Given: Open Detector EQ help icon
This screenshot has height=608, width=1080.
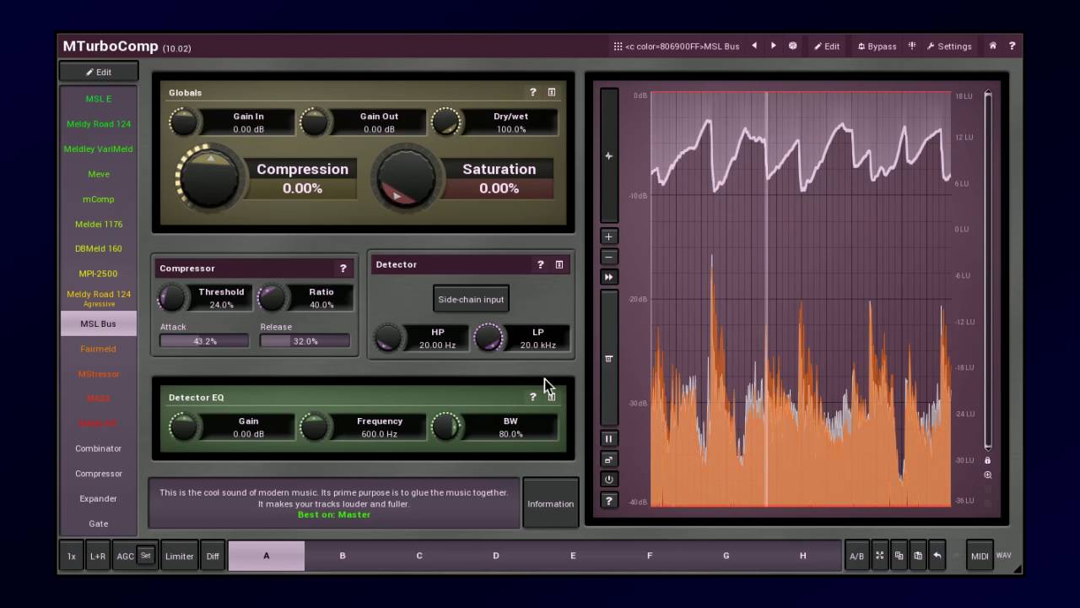Looking at the screenshot, I should (532, 397).
